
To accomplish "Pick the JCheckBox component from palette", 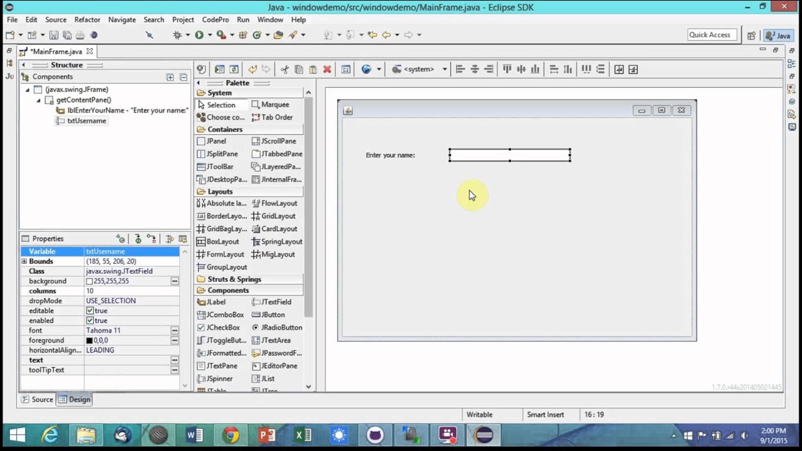I will [x=218, y=328].
